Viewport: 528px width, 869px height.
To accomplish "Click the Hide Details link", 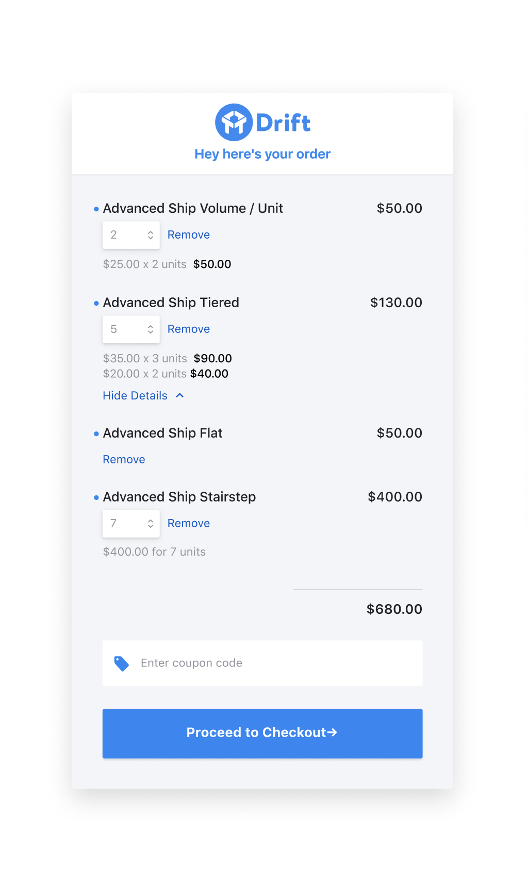I will 135,395.
